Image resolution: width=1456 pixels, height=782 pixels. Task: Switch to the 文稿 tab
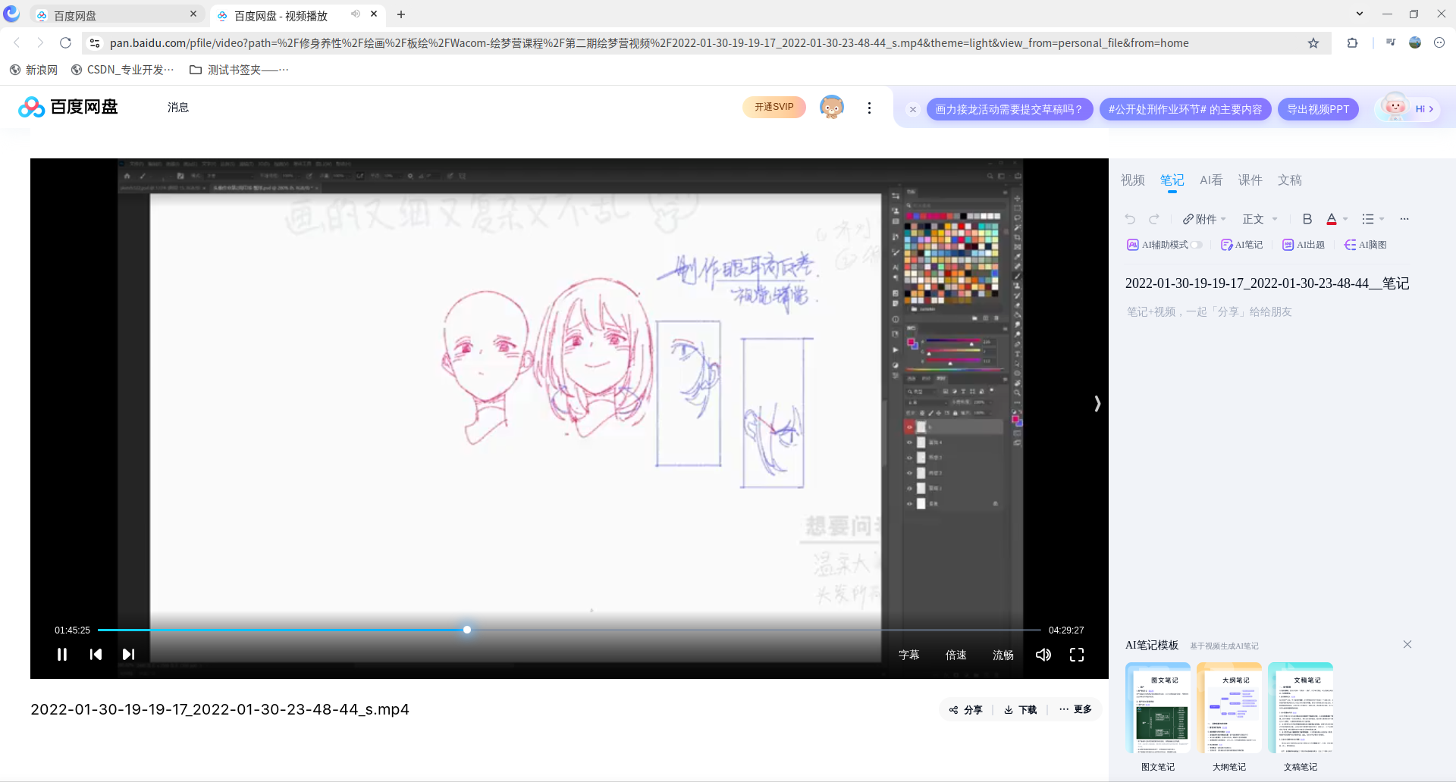pyautogui.click(x=1290, y=180)
